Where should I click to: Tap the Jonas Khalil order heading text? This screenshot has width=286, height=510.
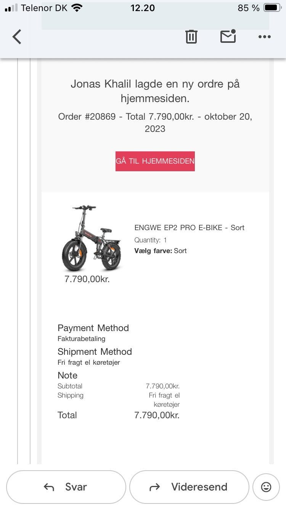(155, 91)
